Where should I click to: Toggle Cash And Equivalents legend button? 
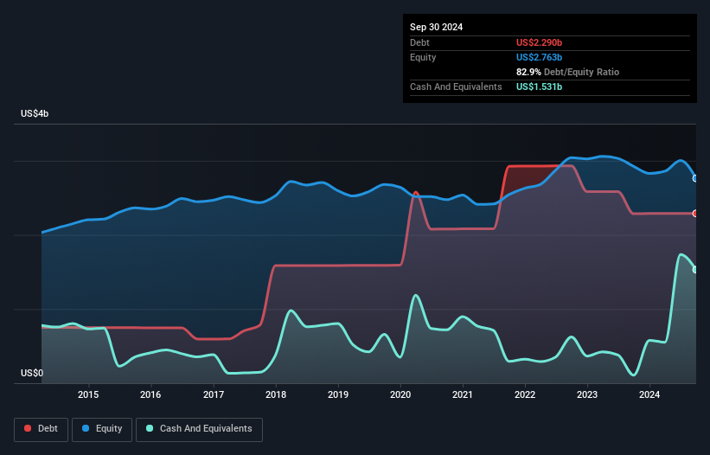click(199, 429)
